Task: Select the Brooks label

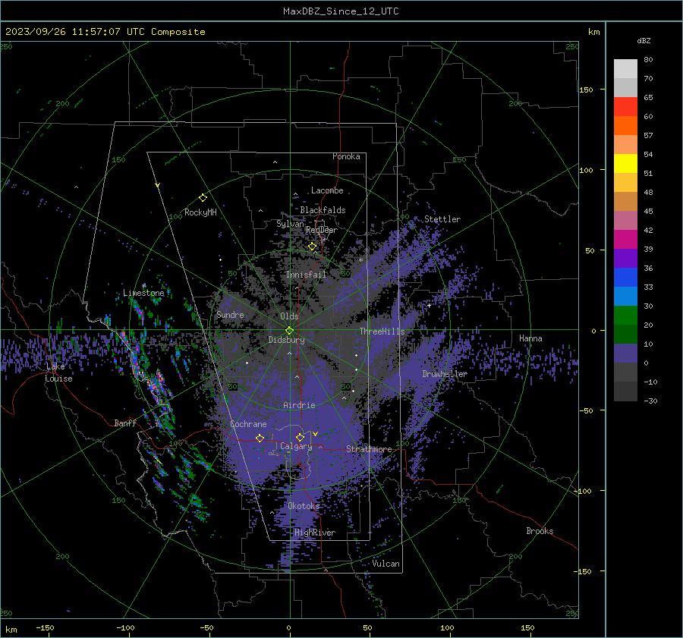Action: [x=540, y=531]
